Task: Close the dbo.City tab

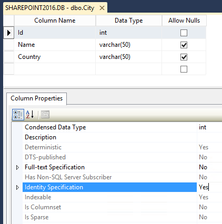Action: (x=102, y=8)
